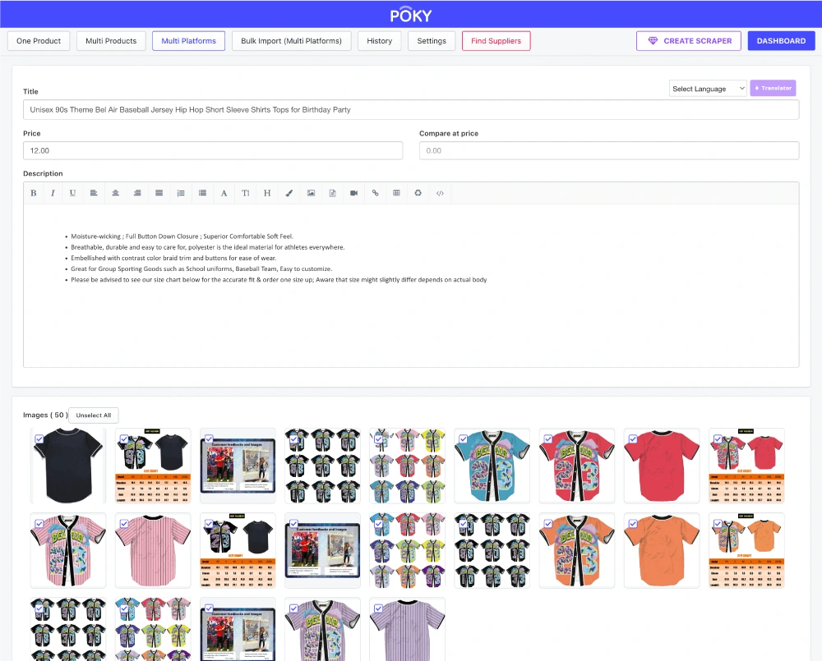This screenshot has width=822, height=661.
Task: Click the recycle/clear formatting icon
Action: coord(418,193)
